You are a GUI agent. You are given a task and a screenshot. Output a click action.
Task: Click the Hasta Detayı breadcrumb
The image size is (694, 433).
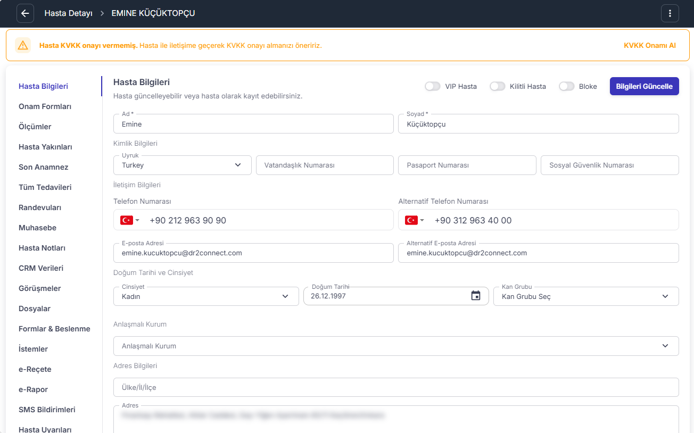tap(68, 13)
